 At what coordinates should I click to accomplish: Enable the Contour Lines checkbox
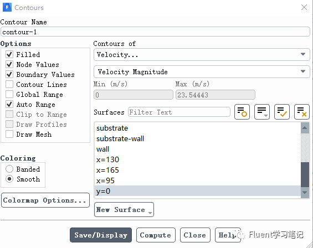tap(9, 84)
